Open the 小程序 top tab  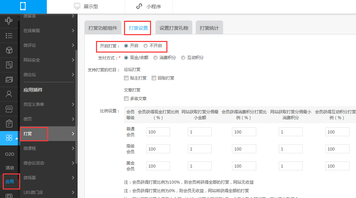tap(149, 6)
